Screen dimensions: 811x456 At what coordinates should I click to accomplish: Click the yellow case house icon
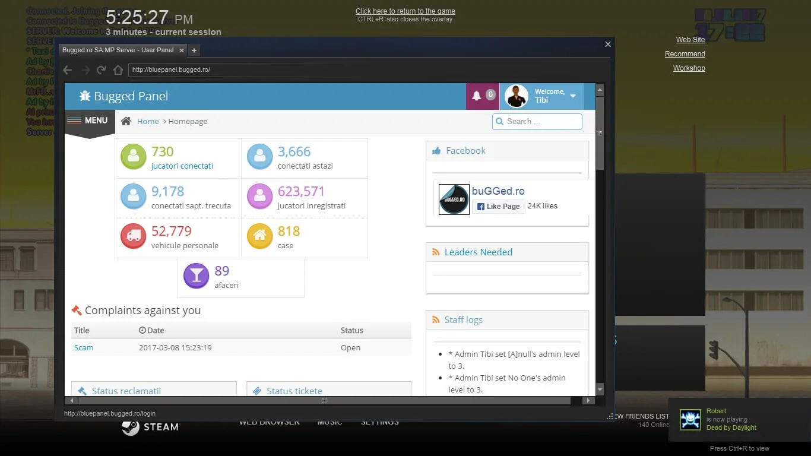(259, 236)
